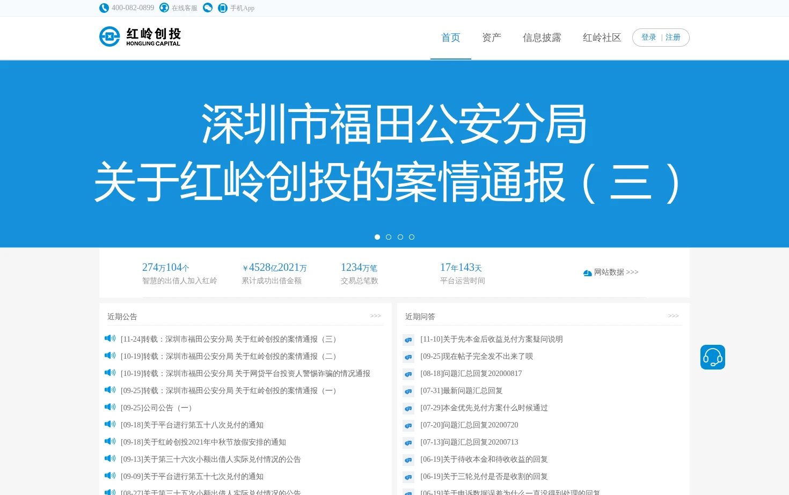789x495 pixels.
Task: Select the third banner carousel dot
Action: click(x=400, y=237)
